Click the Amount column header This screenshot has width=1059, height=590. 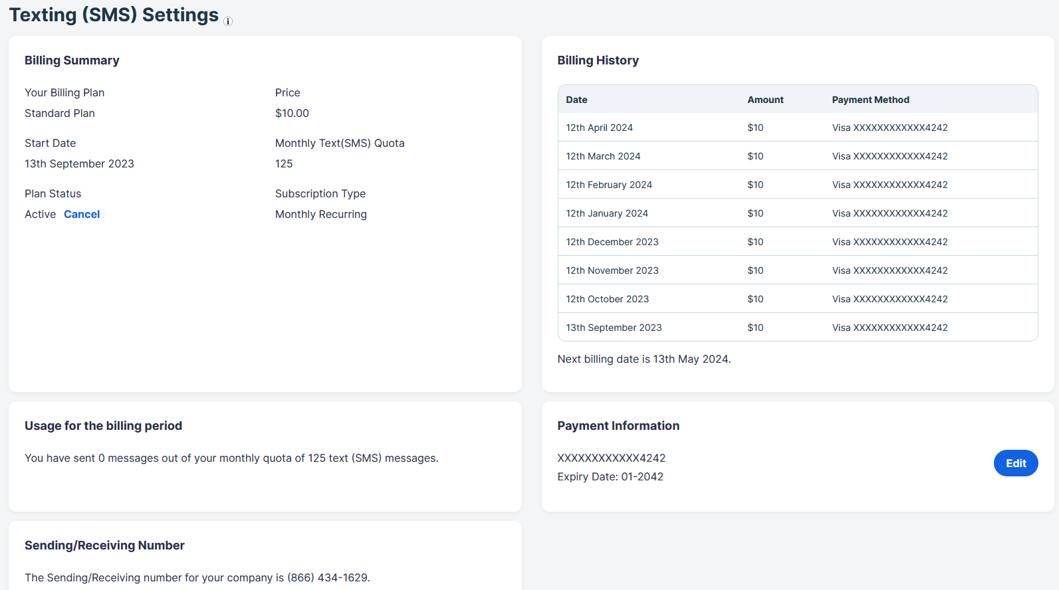click(x=765, y=100)
